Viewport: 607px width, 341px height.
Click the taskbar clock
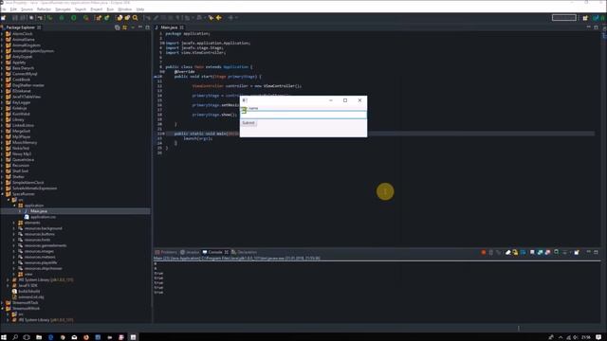click(586, 337)
